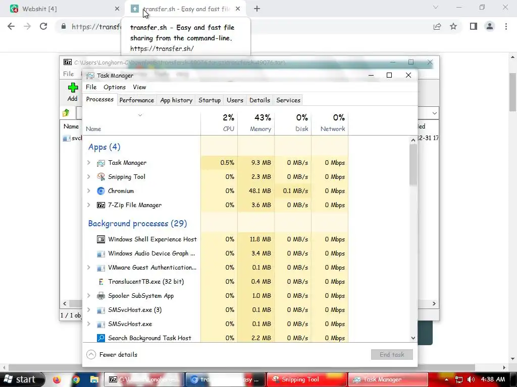The height and width of the screenshot is (387, 517).
Task: Click the browser address bar URL
Action: click(x=95, y=27)
